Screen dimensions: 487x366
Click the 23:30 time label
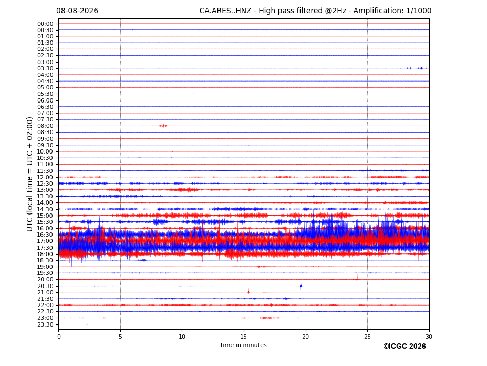point(45,324)
